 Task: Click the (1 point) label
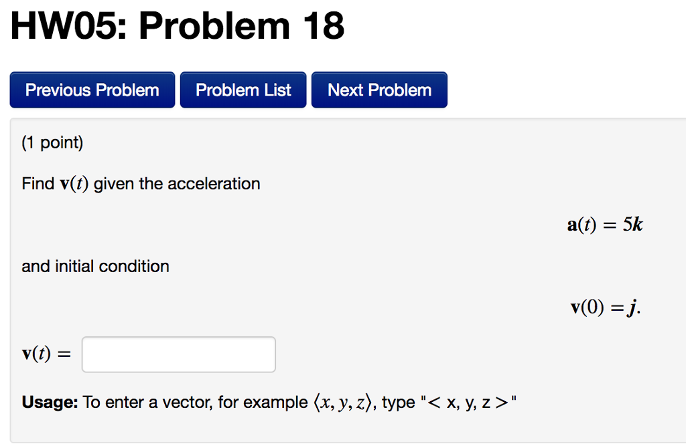(52, 142)
